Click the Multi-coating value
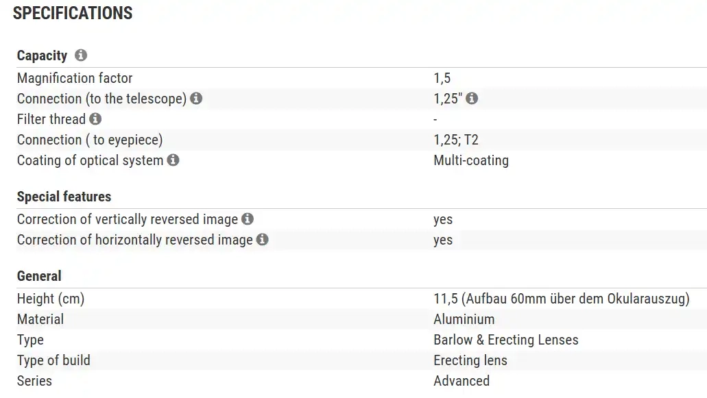This screenshot has height=398, width=707. coord(471,160)
